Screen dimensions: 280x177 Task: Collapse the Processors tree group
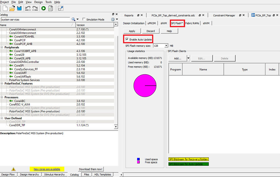point(2,97)
